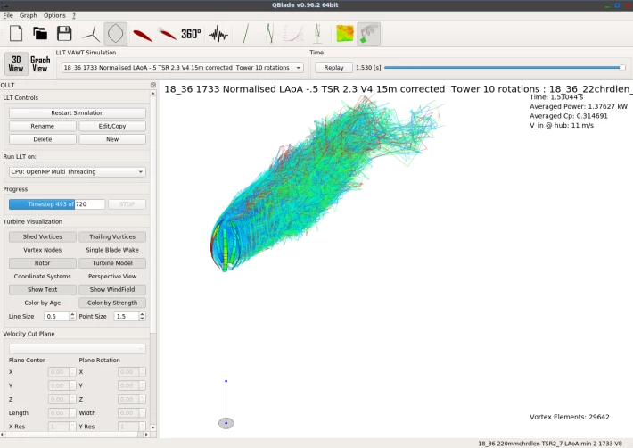
Task: Toggle Show WindField
Action: pyautogui.click(x=112, y=290)
